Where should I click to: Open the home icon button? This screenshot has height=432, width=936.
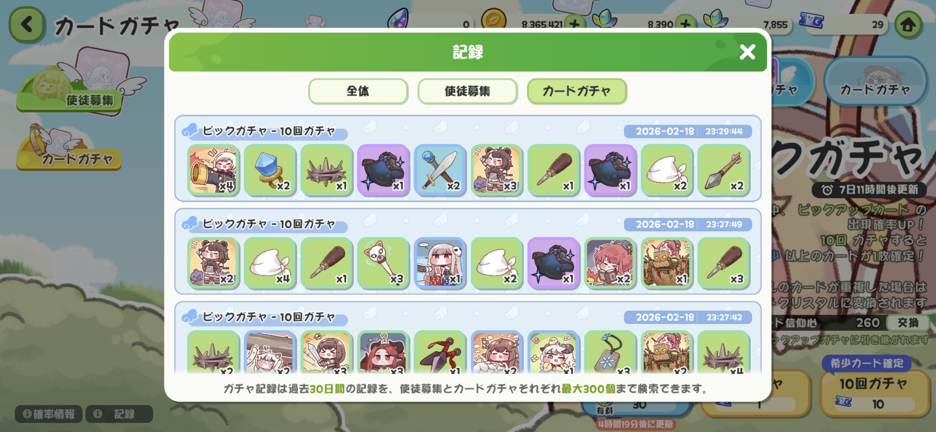point(908,25)
